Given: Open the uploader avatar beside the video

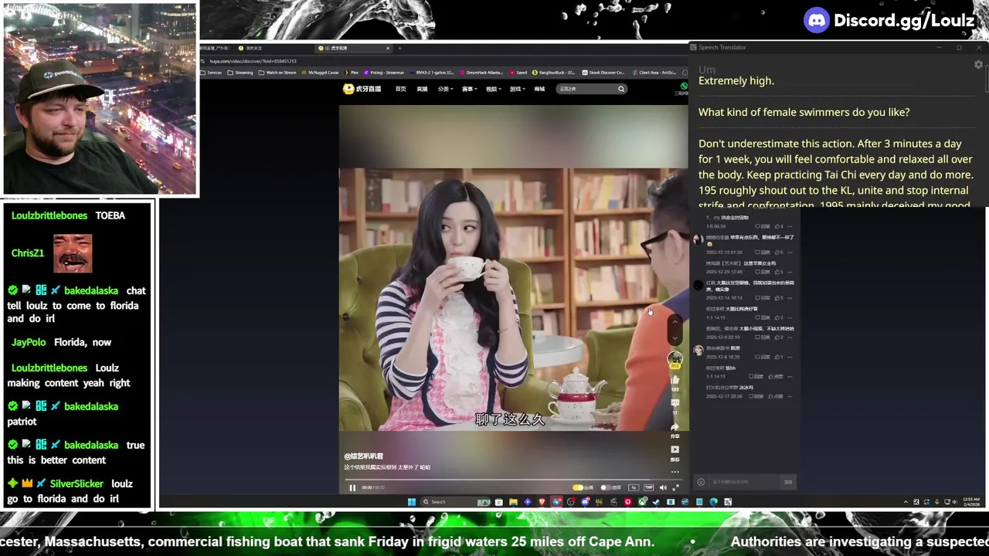Looking at the screenshot, I should (x=675, y=359).
